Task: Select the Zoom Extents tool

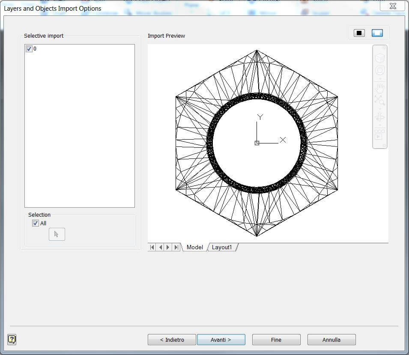Action: pyautogui.click(x=380, y=100)
